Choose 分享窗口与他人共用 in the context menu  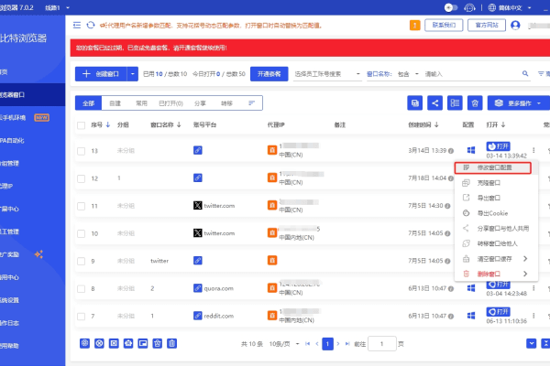click(496, 229)
